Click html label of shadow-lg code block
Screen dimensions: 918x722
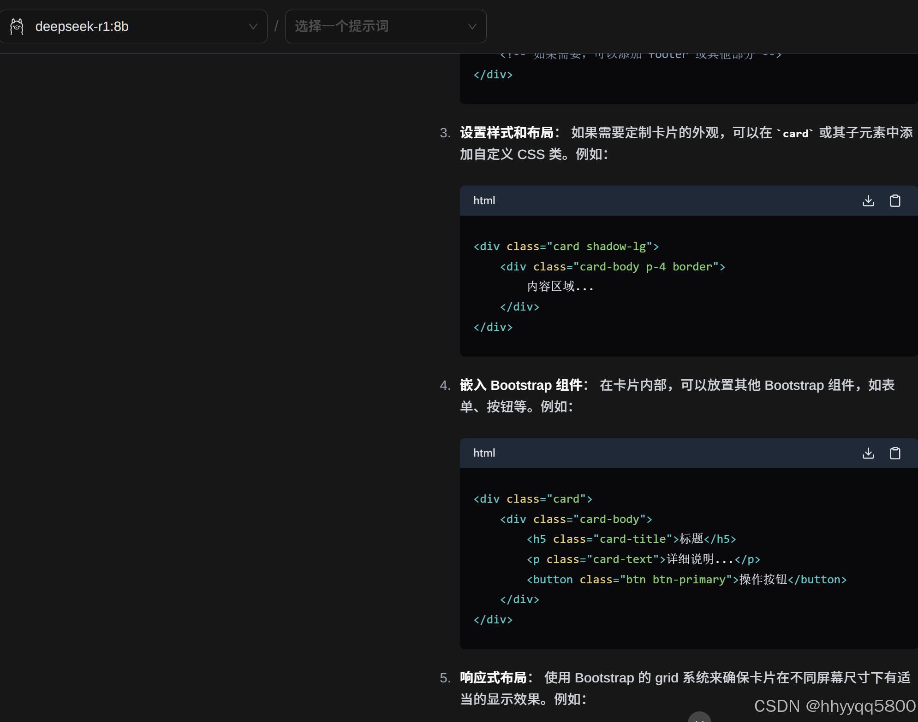[x=484, y=201]
